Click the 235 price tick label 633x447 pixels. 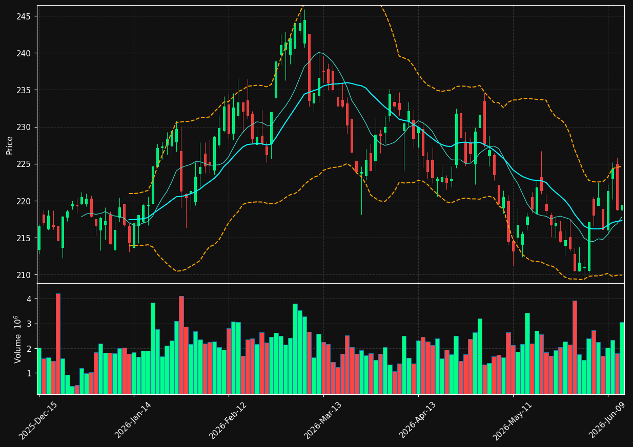25,90
